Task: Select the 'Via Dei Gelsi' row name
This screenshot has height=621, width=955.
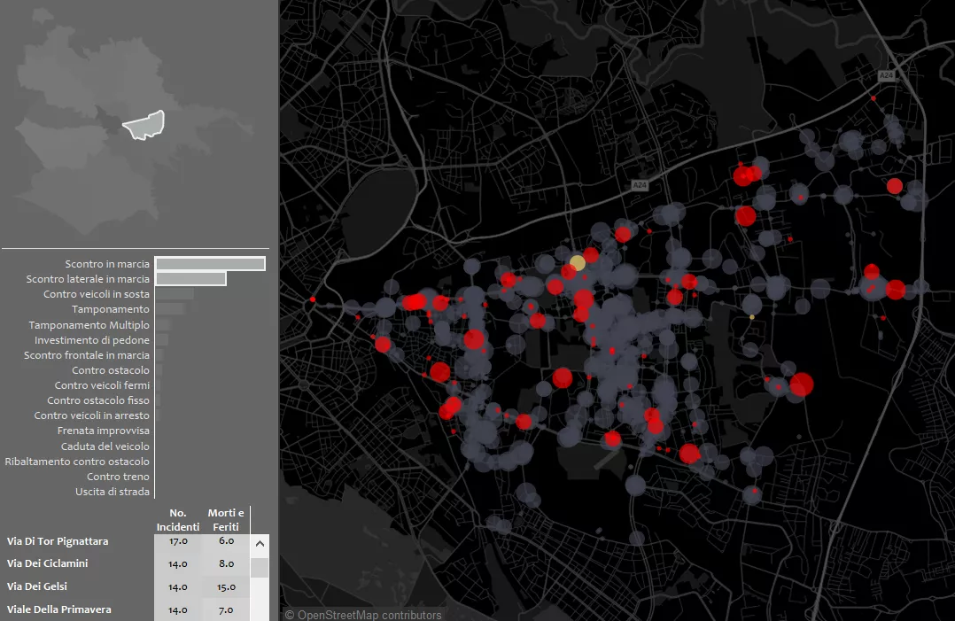Action: 37,587
